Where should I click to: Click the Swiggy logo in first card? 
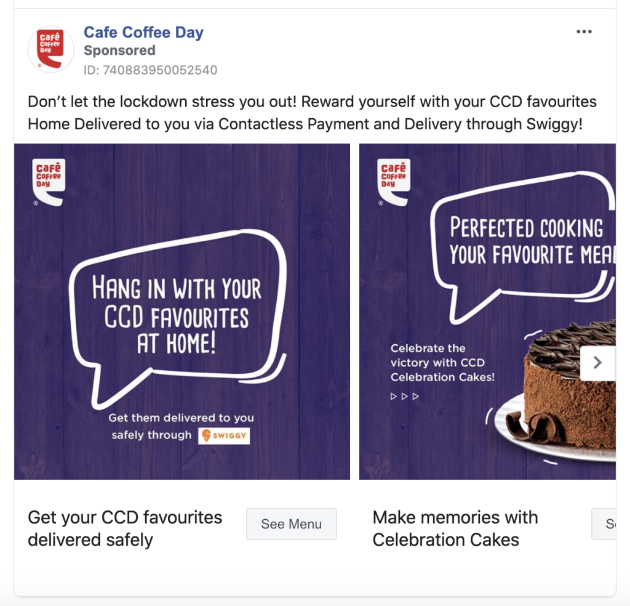click(x=224, y=435)
